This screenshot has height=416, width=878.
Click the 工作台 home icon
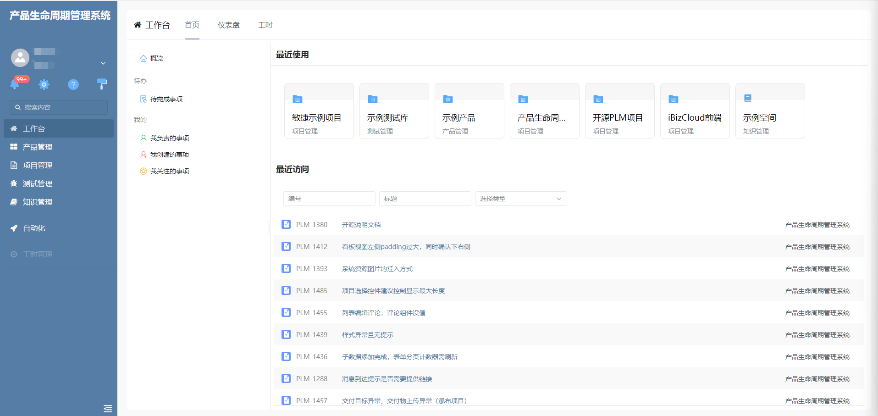pyautogui.click(x=138, y=25)
